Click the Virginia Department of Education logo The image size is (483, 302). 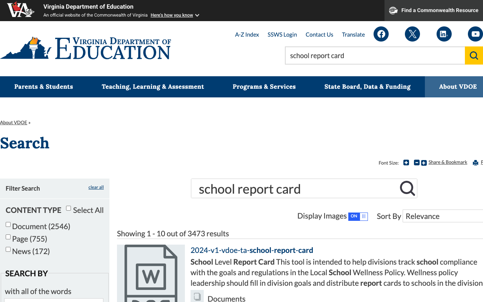coord(86,48)
